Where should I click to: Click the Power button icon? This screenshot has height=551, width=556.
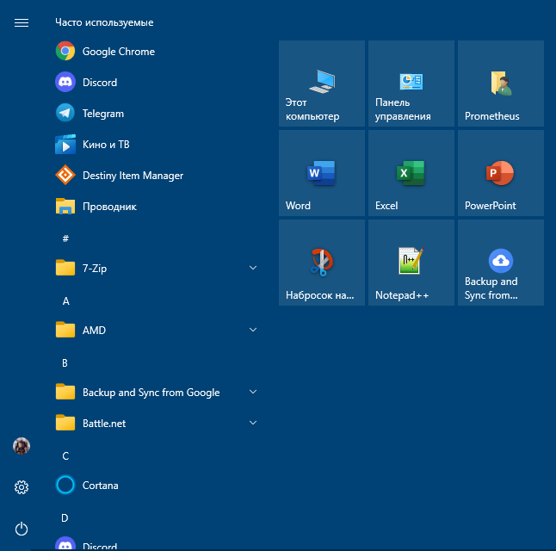(22, 529)
